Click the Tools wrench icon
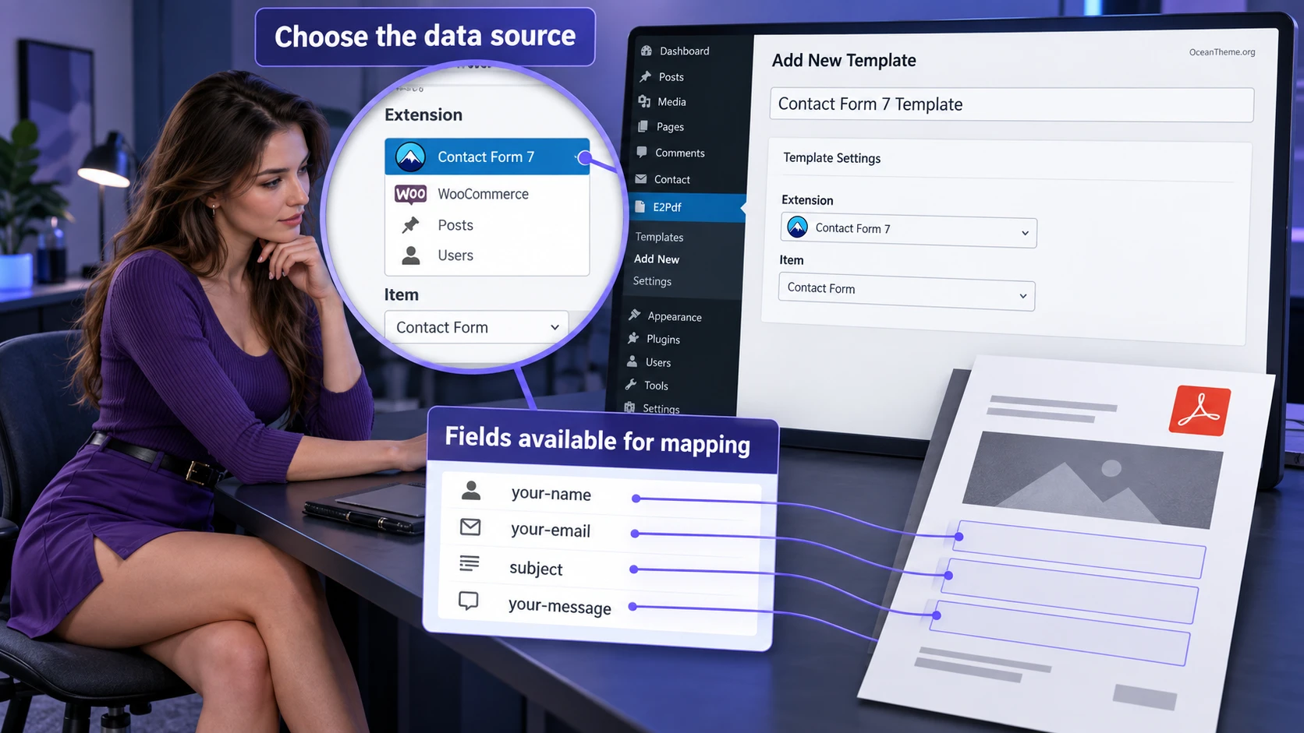 tap(631, 384)
